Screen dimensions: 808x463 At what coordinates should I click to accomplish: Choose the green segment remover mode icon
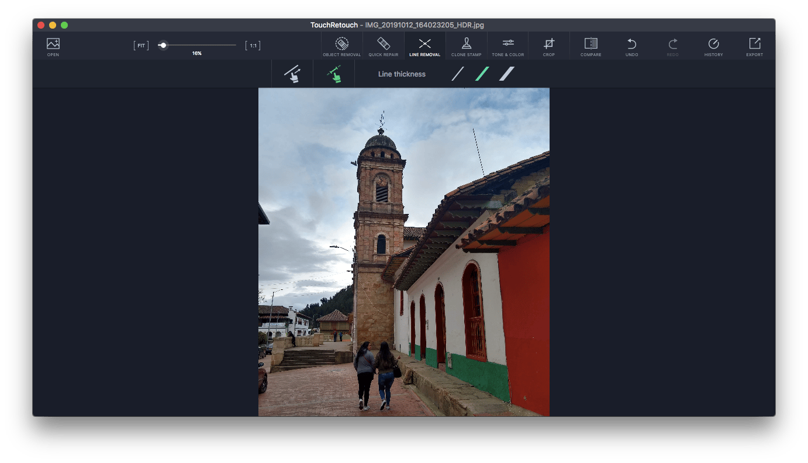[334, 74]
